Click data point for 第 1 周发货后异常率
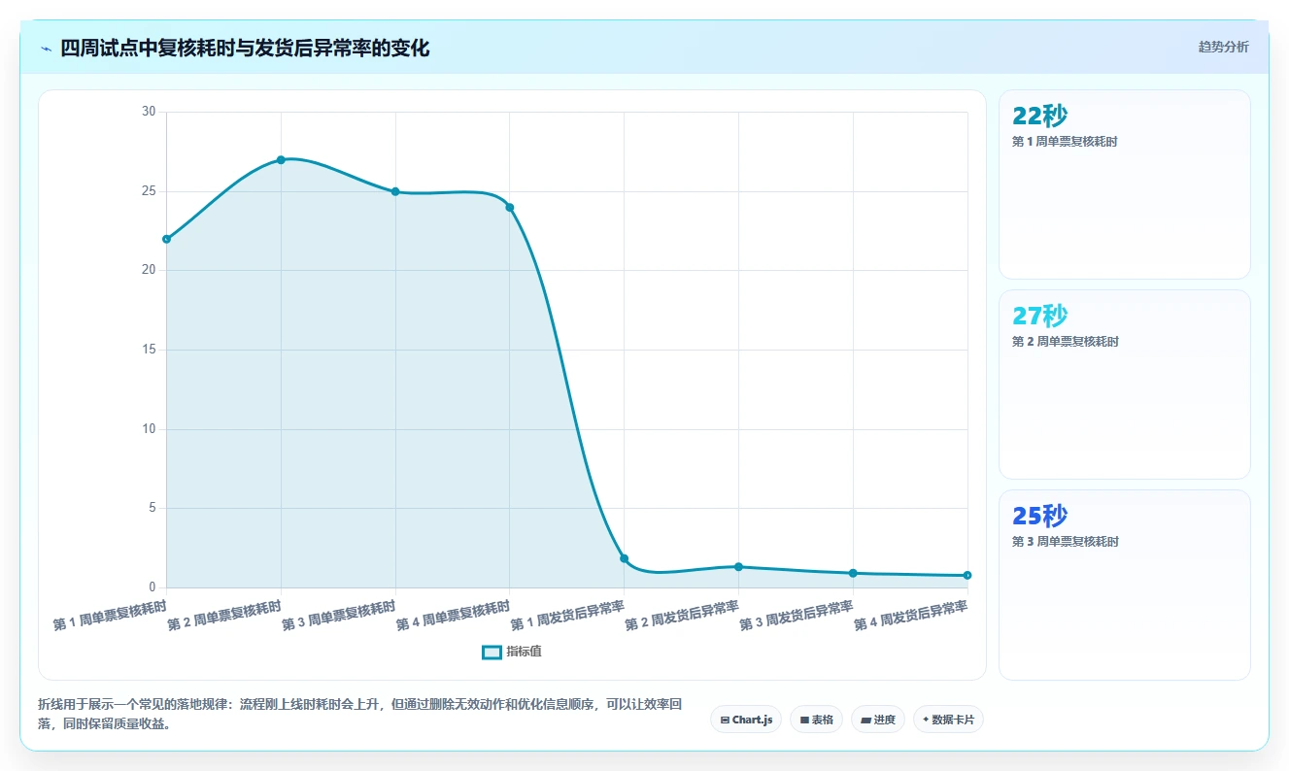The width and height of the screenshot is (1289, 771). (625, 558)
